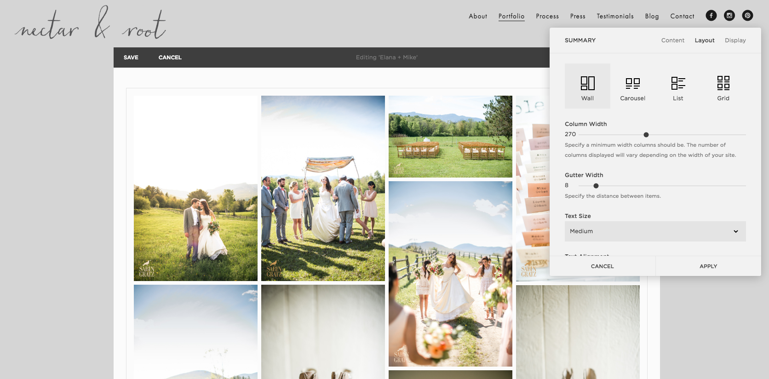The image size is (769, 379).
Task: Select the bride walking down path photo
Action: (450, 274)
